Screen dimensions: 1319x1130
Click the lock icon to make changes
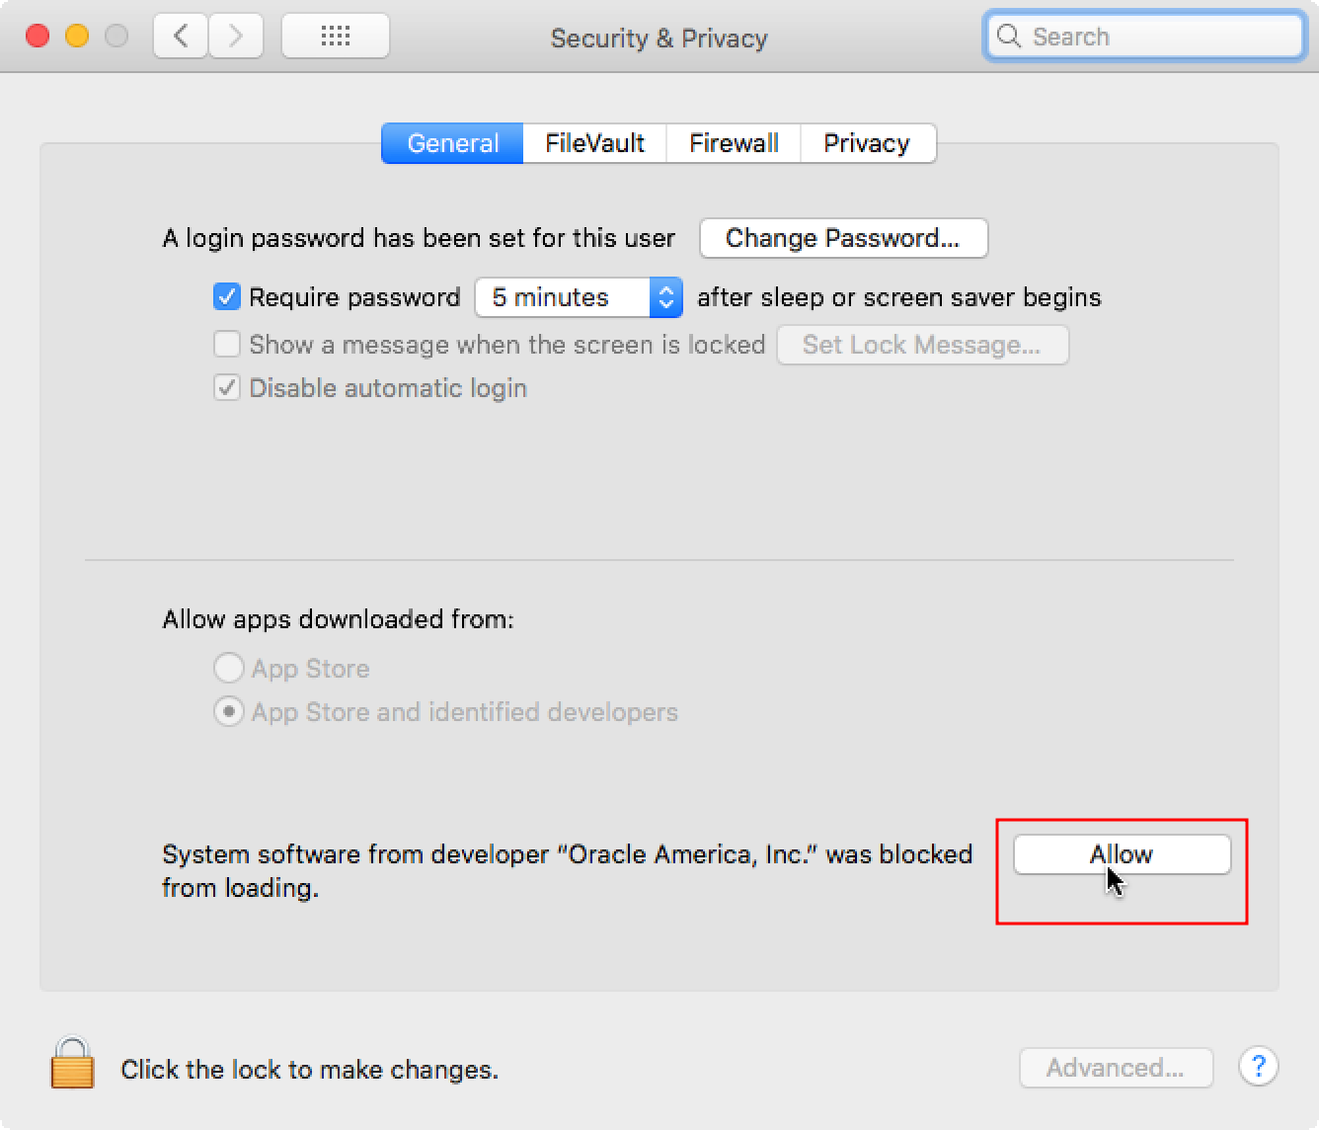72,1063
